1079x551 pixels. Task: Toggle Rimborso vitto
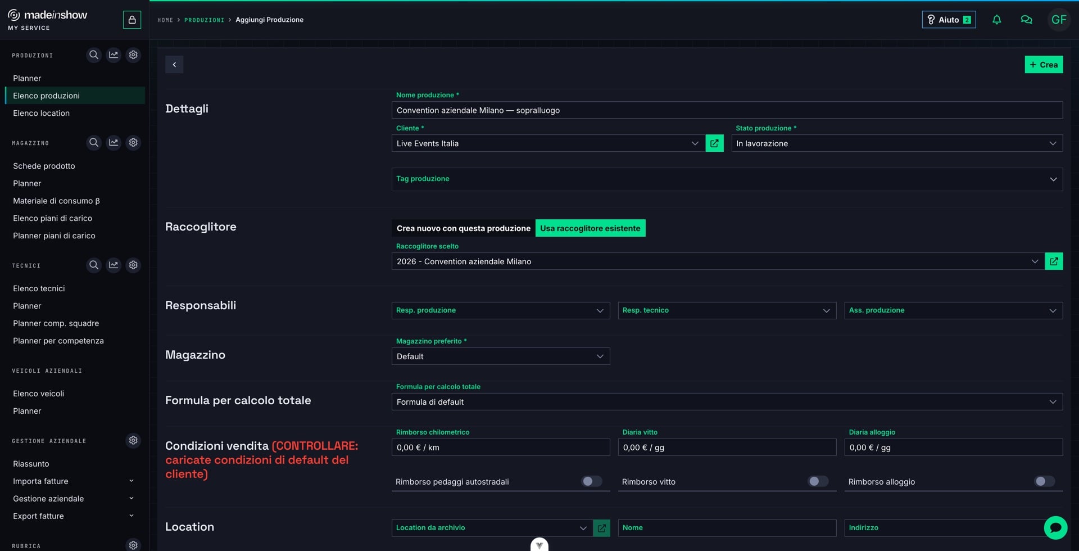click(818, 481)
